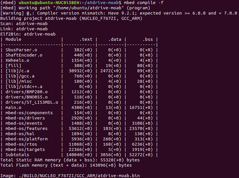Click the .bss value '3108(+0)' for mbed-os/events
239x178 pixels.
(x=142, y=123)
